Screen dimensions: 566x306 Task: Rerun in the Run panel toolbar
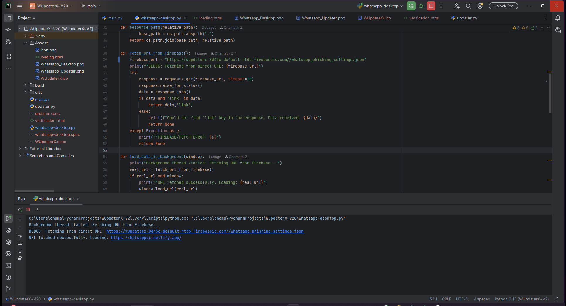click(20, 210)
